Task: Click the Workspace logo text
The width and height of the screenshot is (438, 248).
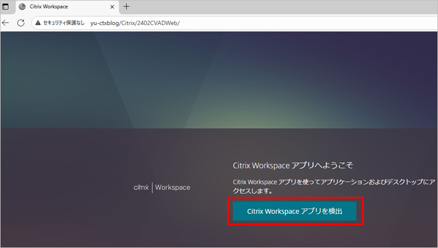Action: (172, 187)
